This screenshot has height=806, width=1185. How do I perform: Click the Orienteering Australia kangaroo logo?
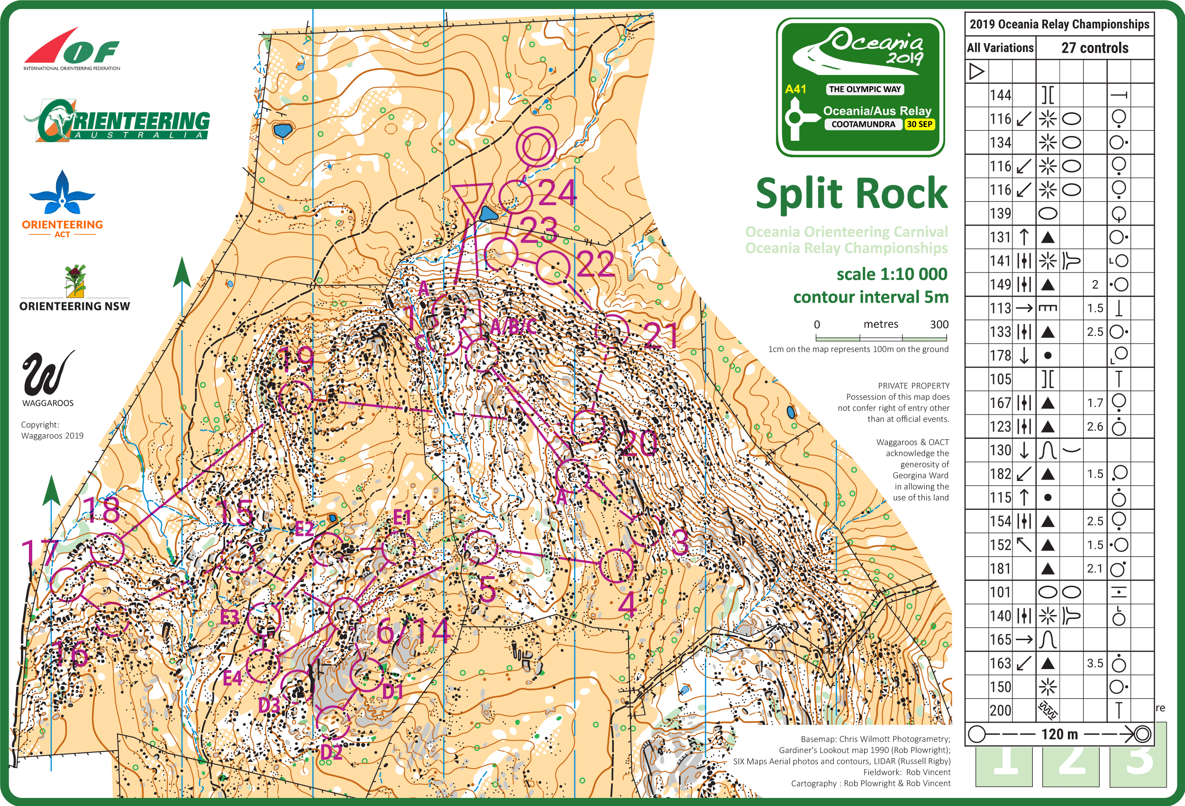pyautogui.click(x=117, y=121)
